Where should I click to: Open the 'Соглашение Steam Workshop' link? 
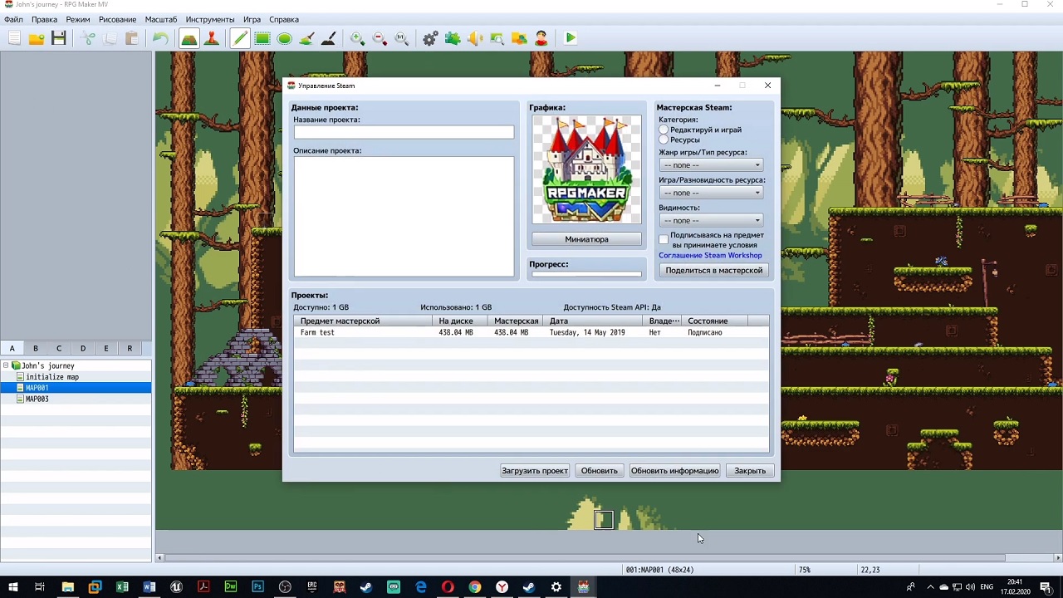(710, 255)
